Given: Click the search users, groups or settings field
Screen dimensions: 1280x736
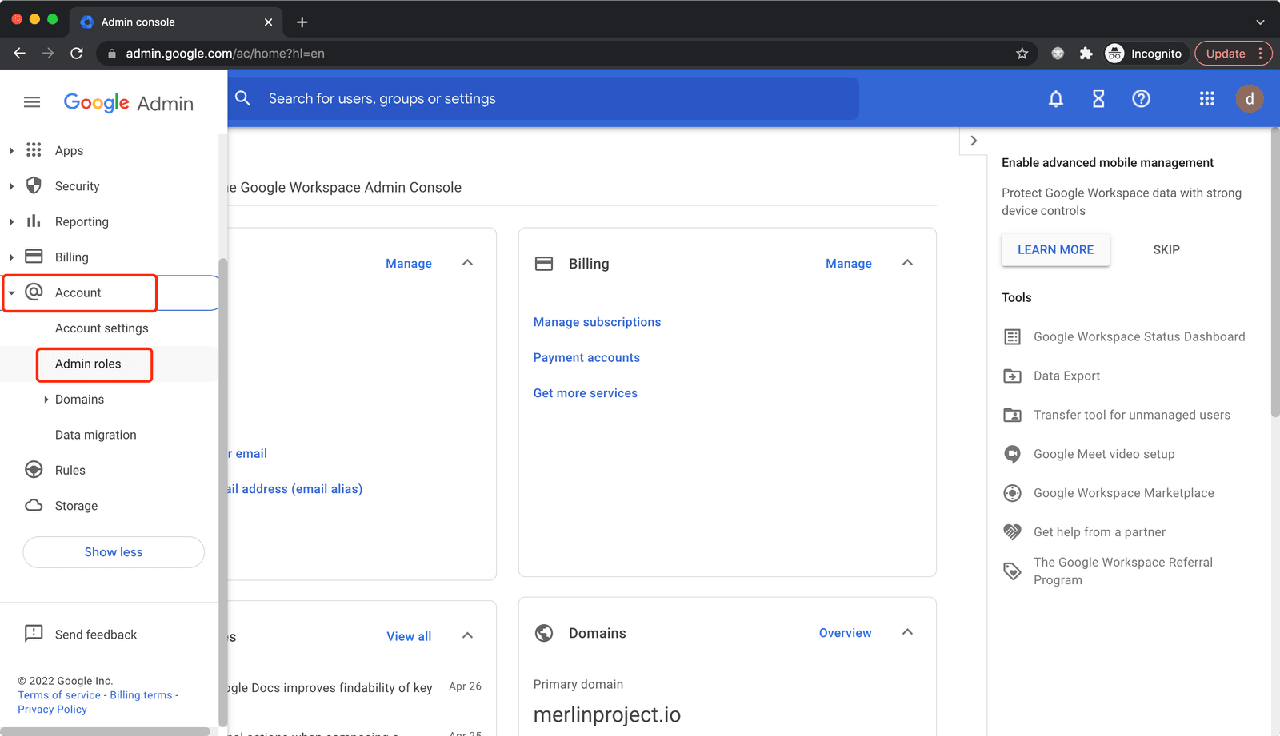Looking at the screenshot, I should click(544, 98).
